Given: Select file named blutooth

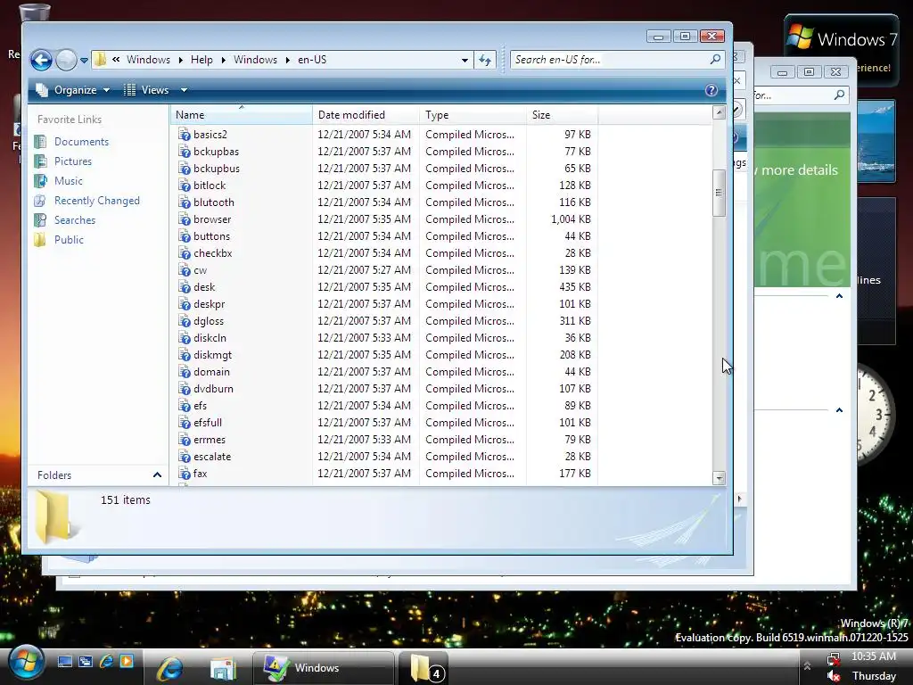Looking at the screenshot, I should point(214,202).
